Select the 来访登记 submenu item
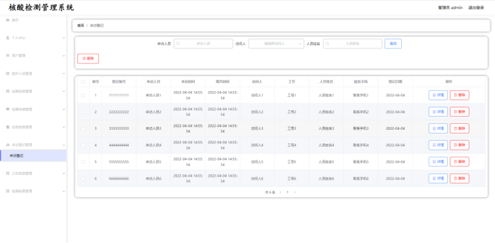Image resolution: width=495 pixels, height=243 pixels. click(x=33, y=156)
